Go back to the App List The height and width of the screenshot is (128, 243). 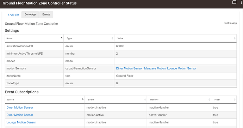(13, 15)
